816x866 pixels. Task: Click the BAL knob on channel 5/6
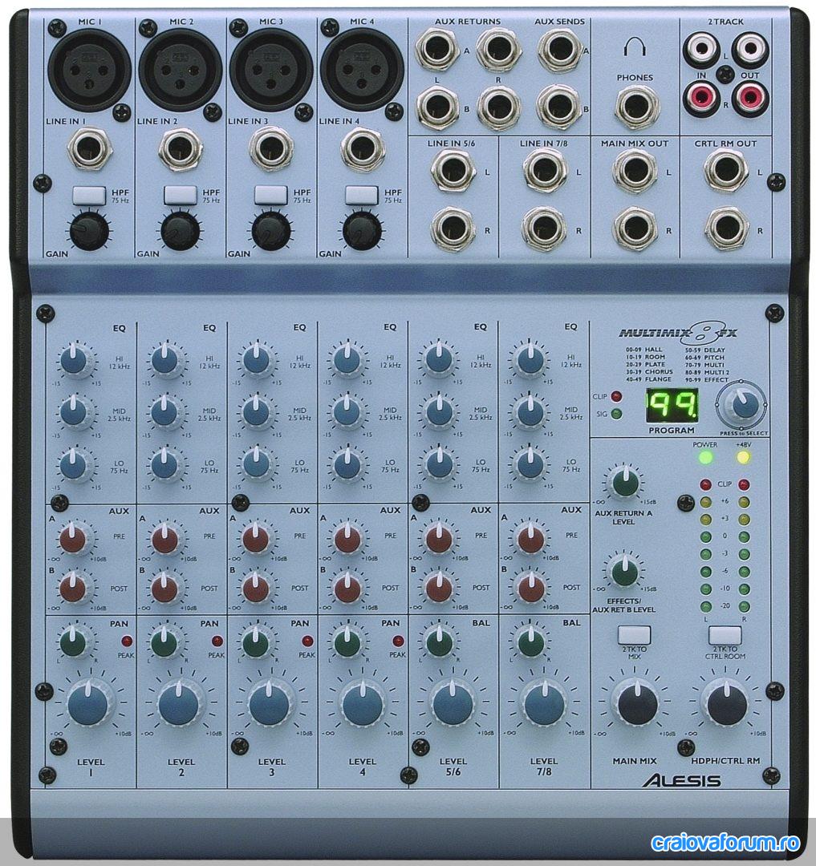(439, 642)
